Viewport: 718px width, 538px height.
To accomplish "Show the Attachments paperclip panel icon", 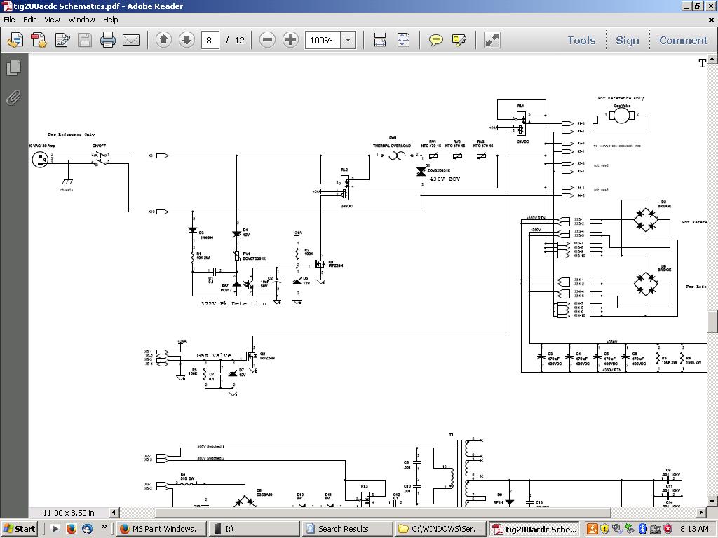I will point(14,97).
